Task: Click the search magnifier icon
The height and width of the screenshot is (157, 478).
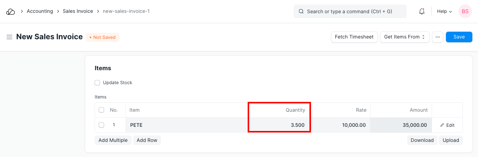Action: coord(301,11)
